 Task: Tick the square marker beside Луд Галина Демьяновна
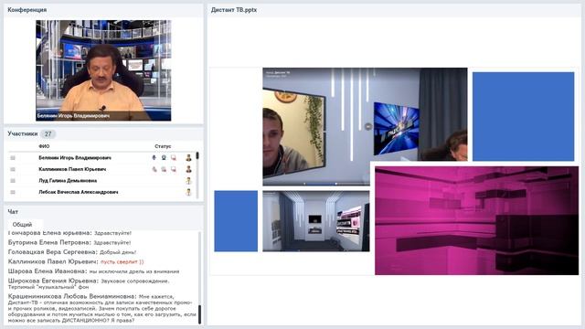click(13, 181)
